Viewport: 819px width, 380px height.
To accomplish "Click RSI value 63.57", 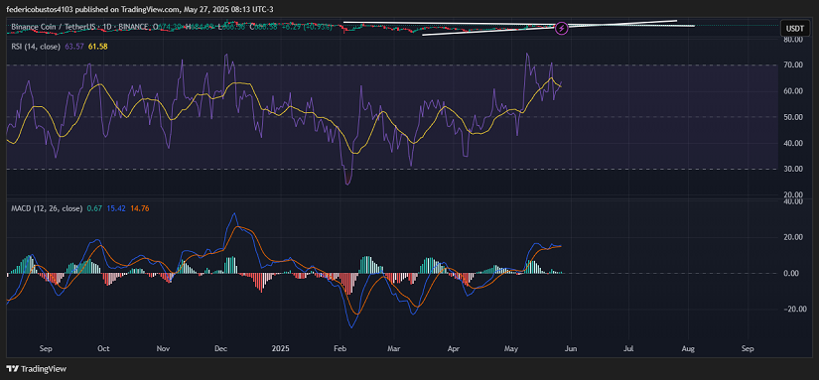I will [74, 47].
